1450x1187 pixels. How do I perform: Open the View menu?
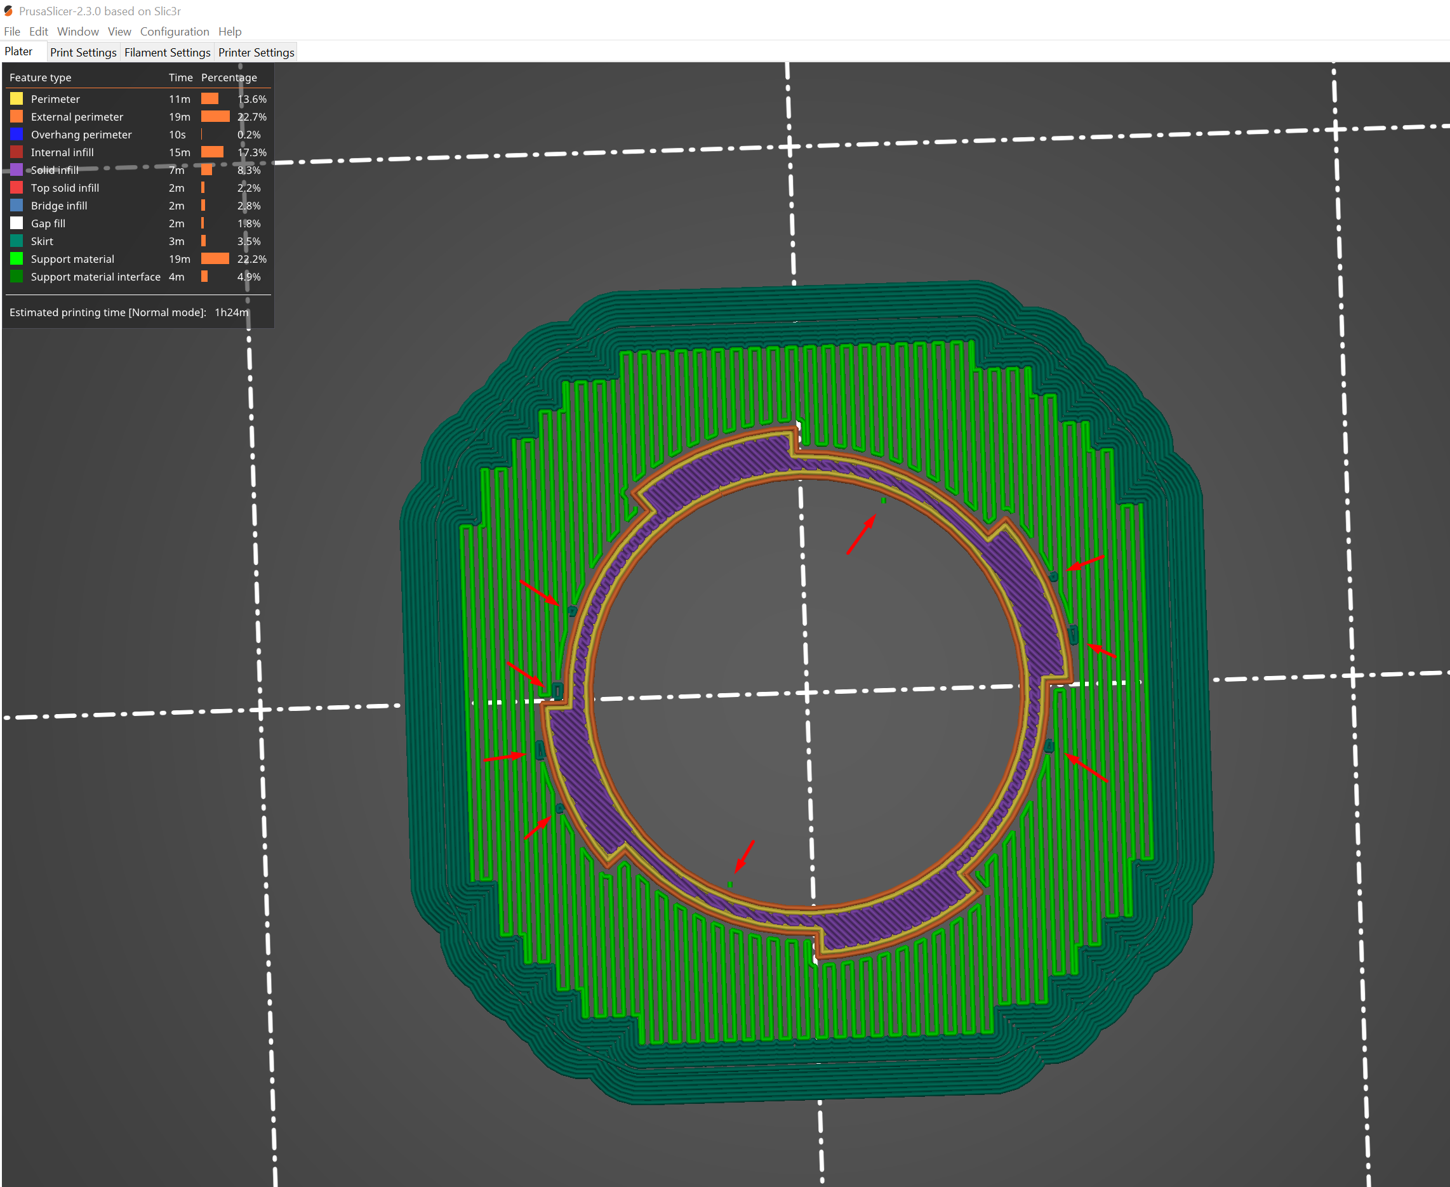pos(119,32)
